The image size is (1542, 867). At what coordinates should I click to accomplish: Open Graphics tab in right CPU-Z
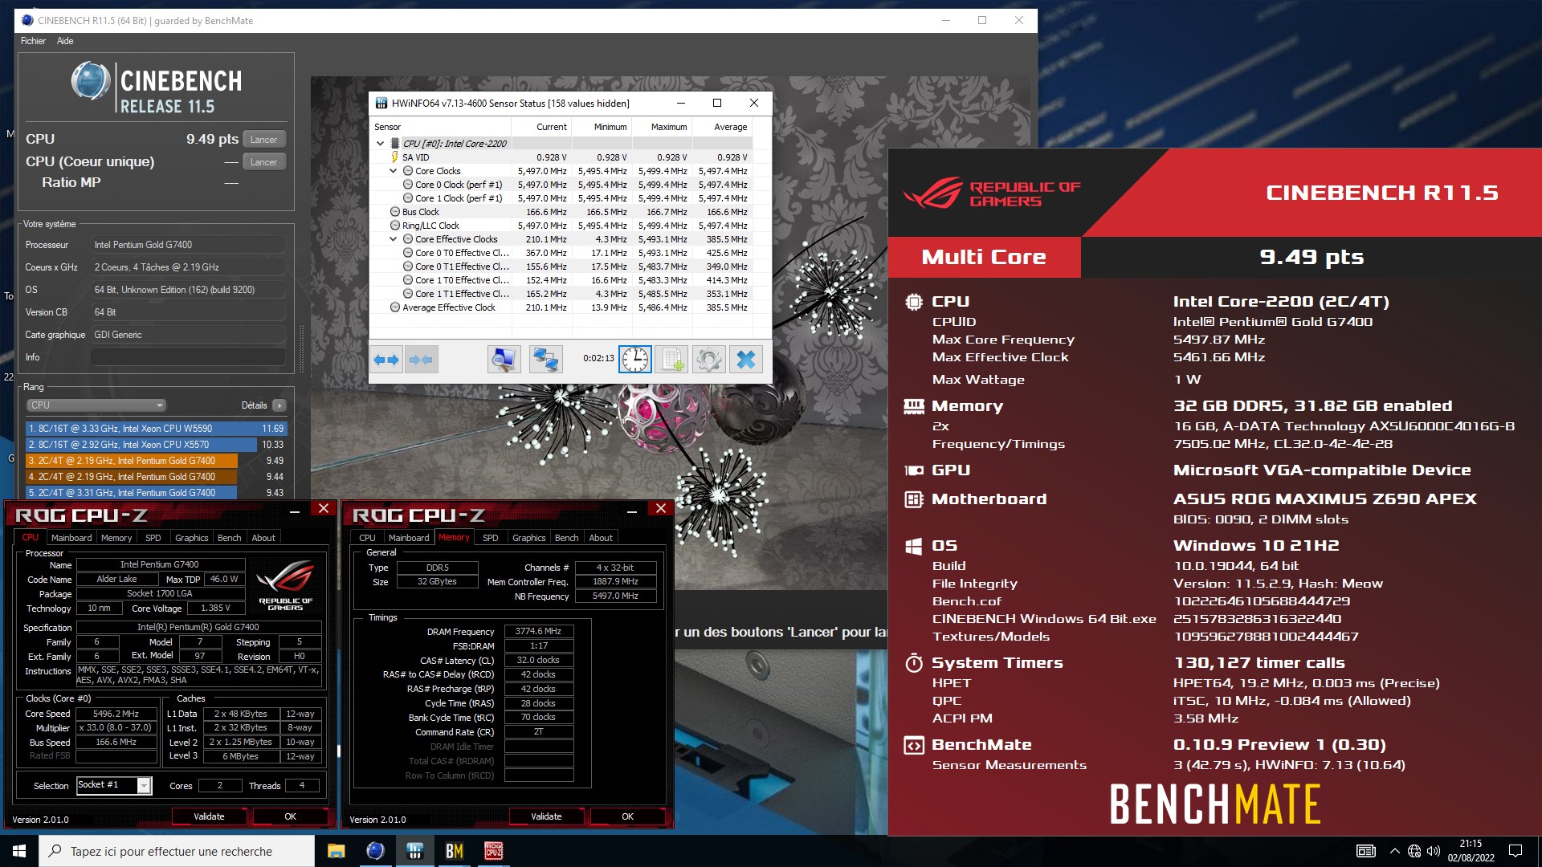528,538
